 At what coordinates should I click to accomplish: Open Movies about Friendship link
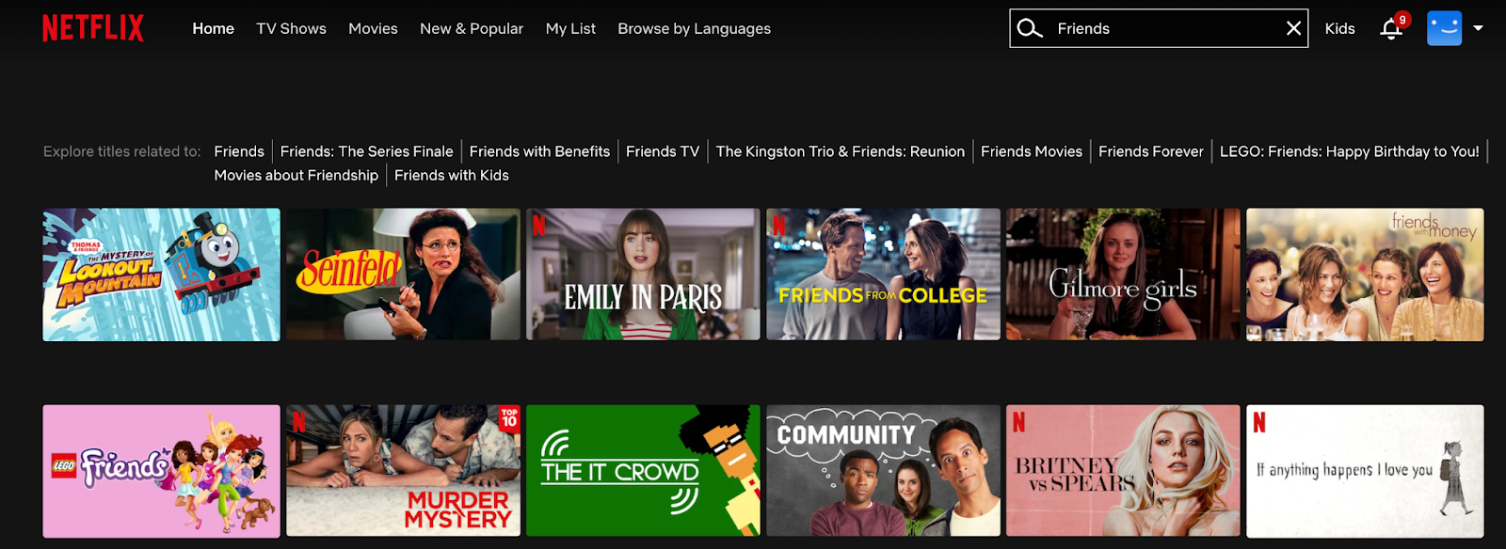pyautogui.click(x=296, y=175)
